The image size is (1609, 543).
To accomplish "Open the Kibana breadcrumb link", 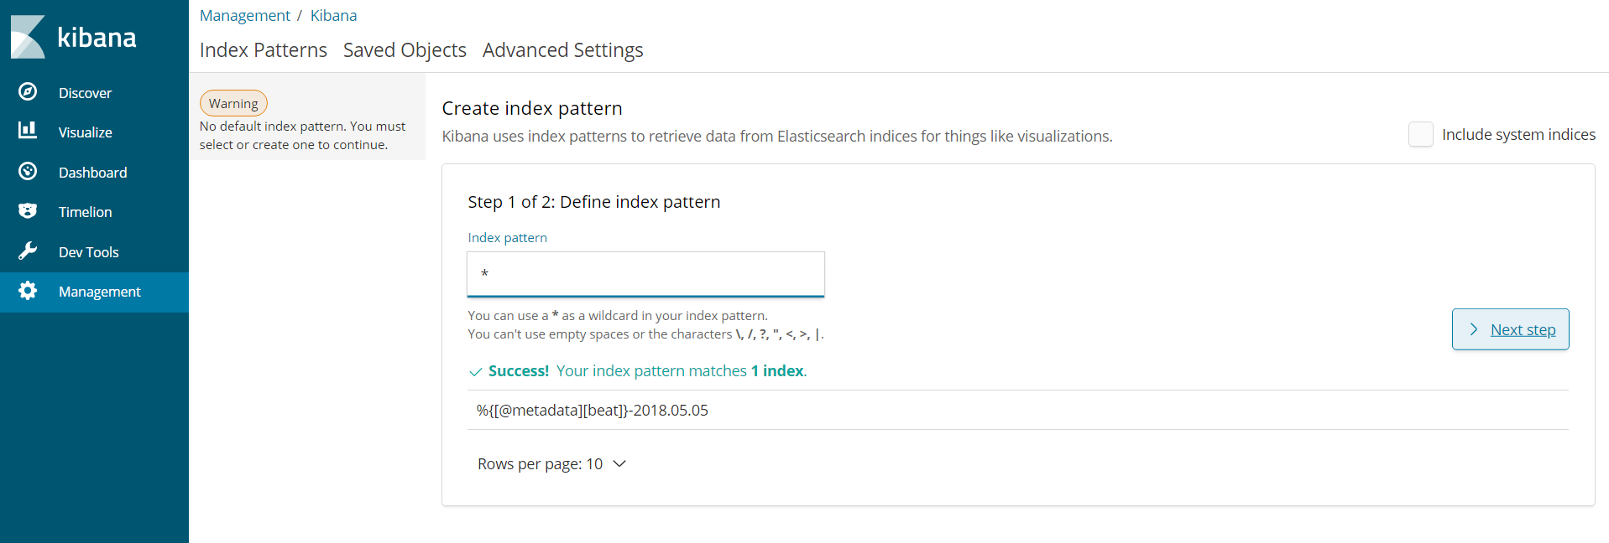I will click(x=333, y=15).
